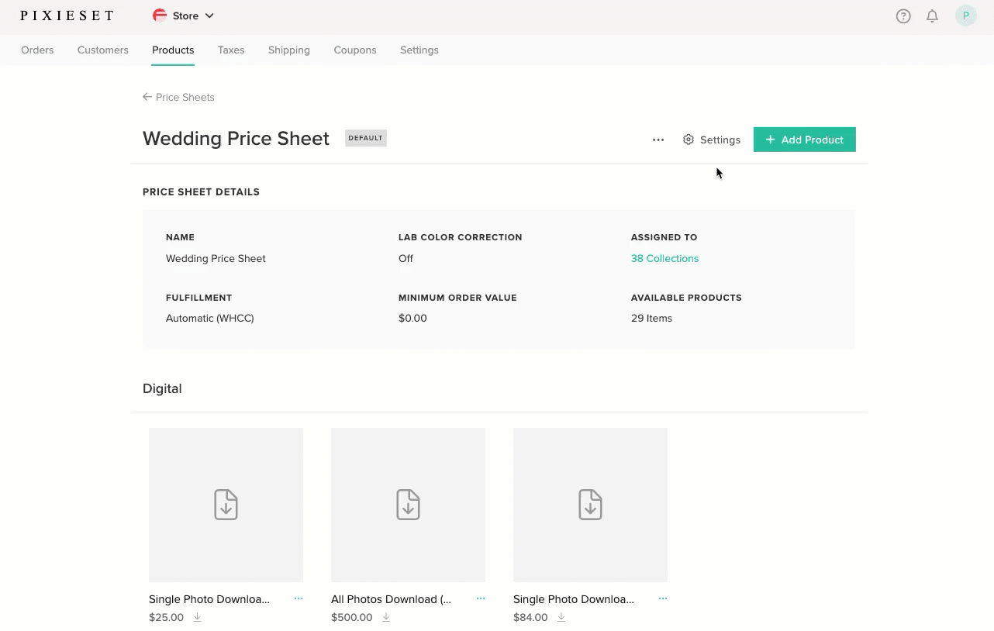994x631 pixels.
Task: Switch to the Shipping tab
Action: [289, 50]
